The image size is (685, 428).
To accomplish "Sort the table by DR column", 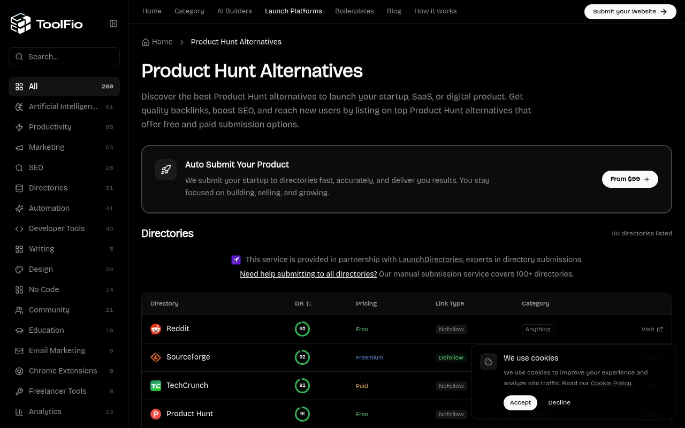I will tap(303, 304).
